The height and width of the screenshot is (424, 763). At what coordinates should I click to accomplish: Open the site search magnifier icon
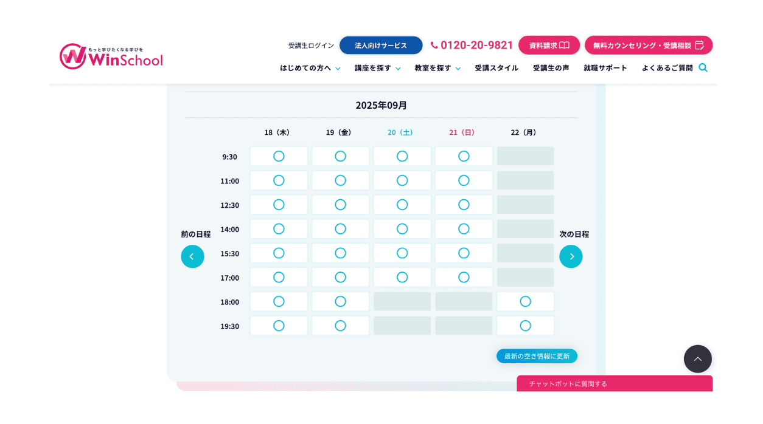(703, 67)
